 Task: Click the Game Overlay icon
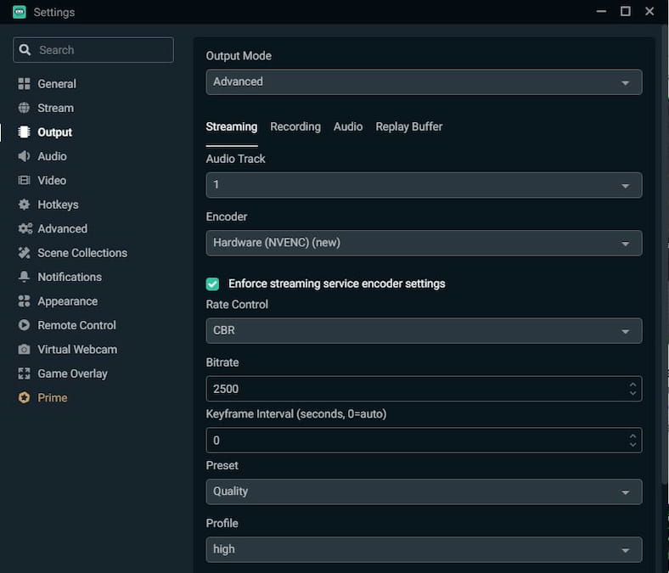pyautogui.click(x=24, y=374)
